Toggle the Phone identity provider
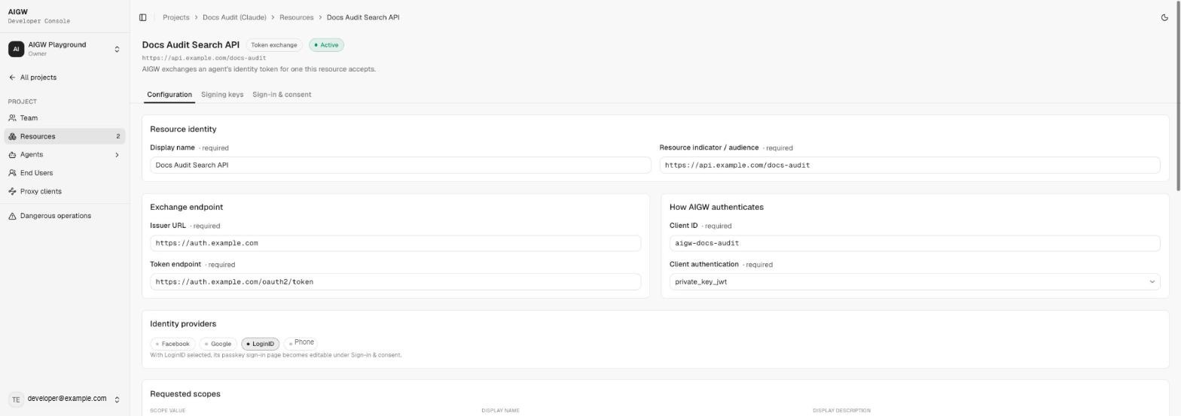 tap(301, 343)
